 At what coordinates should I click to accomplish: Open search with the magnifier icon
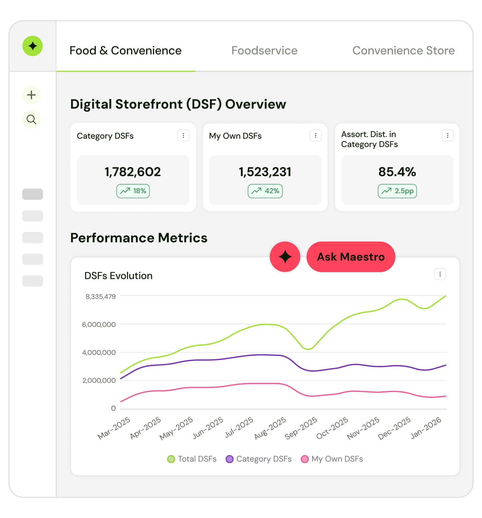(31, 119)
